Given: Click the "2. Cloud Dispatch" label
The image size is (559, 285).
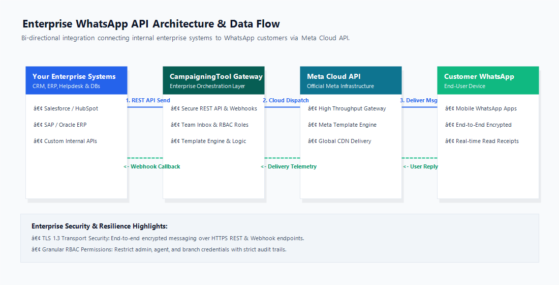Looking at the screenshot, I should (x=286, y=100).
